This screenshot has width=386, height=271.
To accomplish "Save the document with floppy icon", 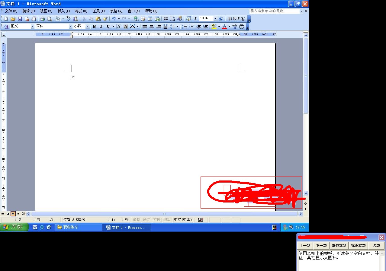I will [x=20, y=19].
